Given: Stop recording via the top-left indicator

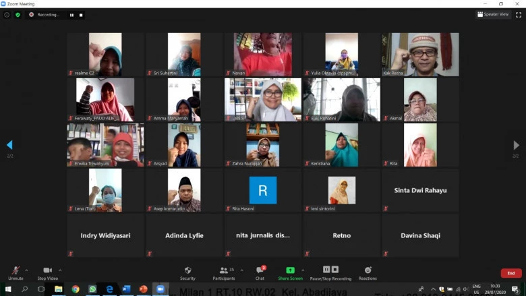Looking at the screenshot, I should click(81, 15).
